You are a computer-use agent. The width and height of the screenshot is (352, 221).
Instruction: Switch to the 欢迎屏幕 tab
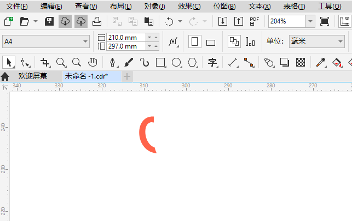click(33, 76)
